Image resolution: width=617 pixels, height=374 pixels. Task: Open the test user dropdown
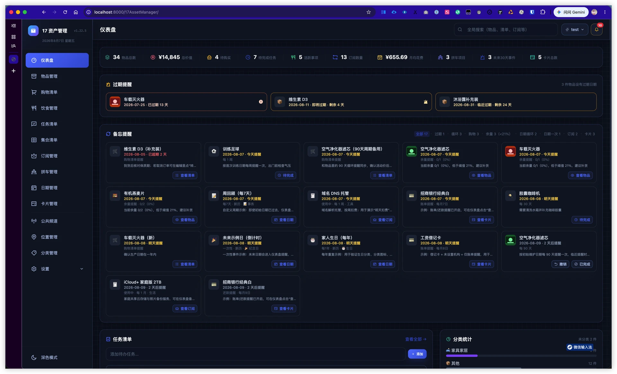[575, 30]
